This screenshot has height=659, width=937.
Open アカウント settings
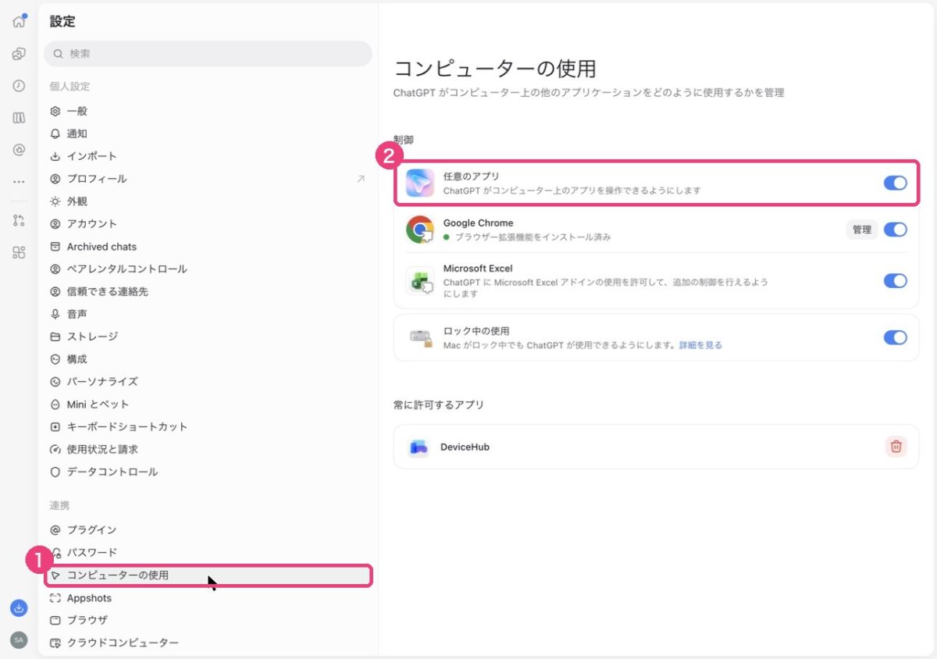click(208, 223)
